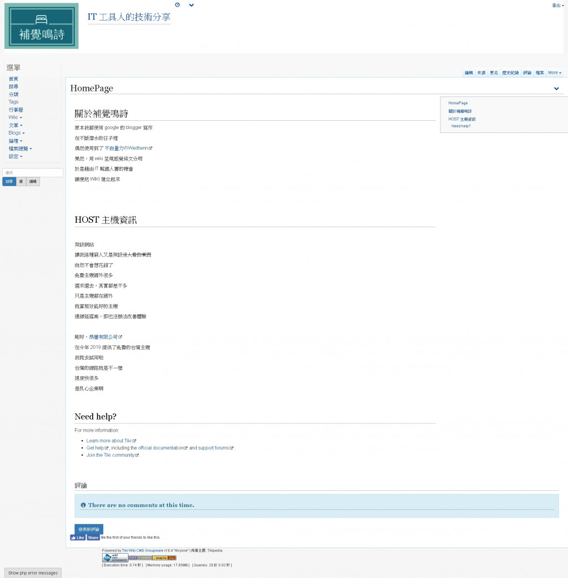Open the IT 工具人的技術分享 site title link
This screenshot has width=568, height=578.
129,17
